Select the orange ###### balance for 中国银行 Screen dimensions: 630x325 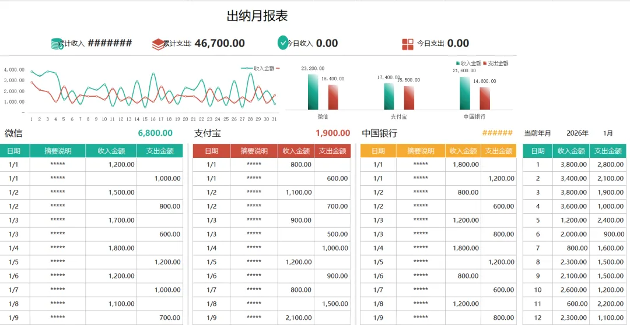coord(498,133)
